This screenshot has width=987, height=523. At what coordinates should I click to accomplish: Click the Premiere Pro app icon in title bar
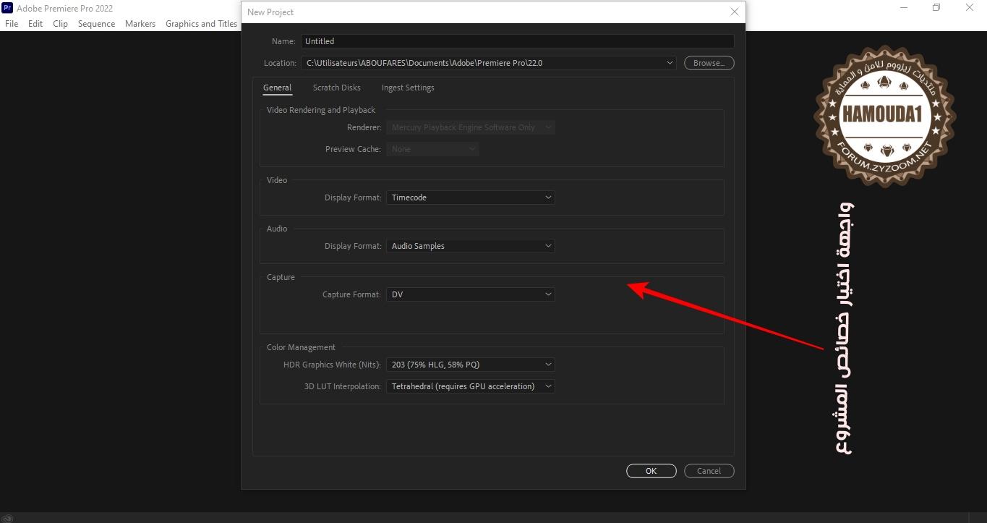coord(7,8)
